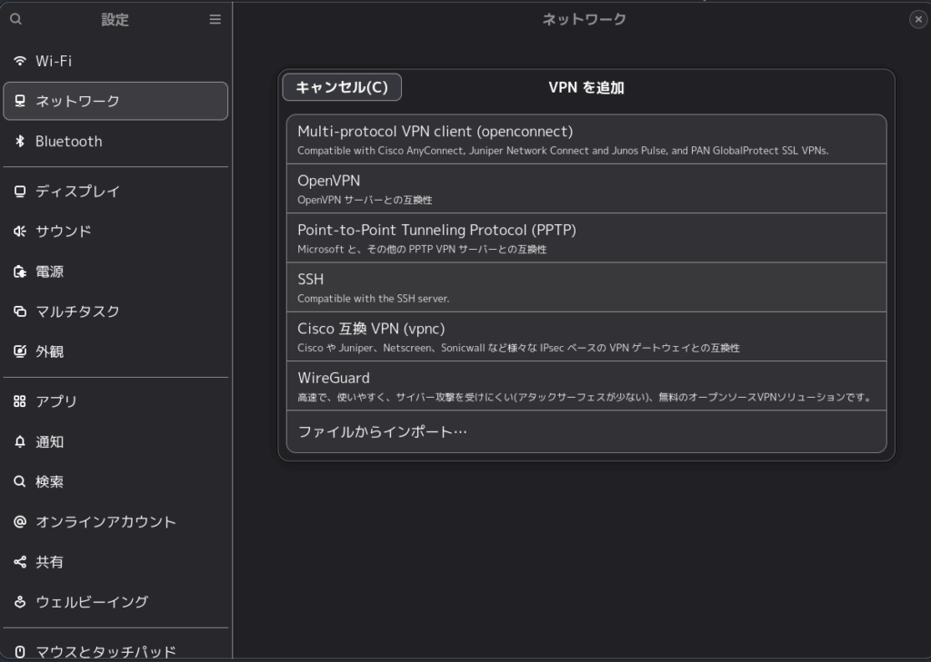Switch to マルチタスク settings
This screenshot has height=662, width=931.
(115, 311)
